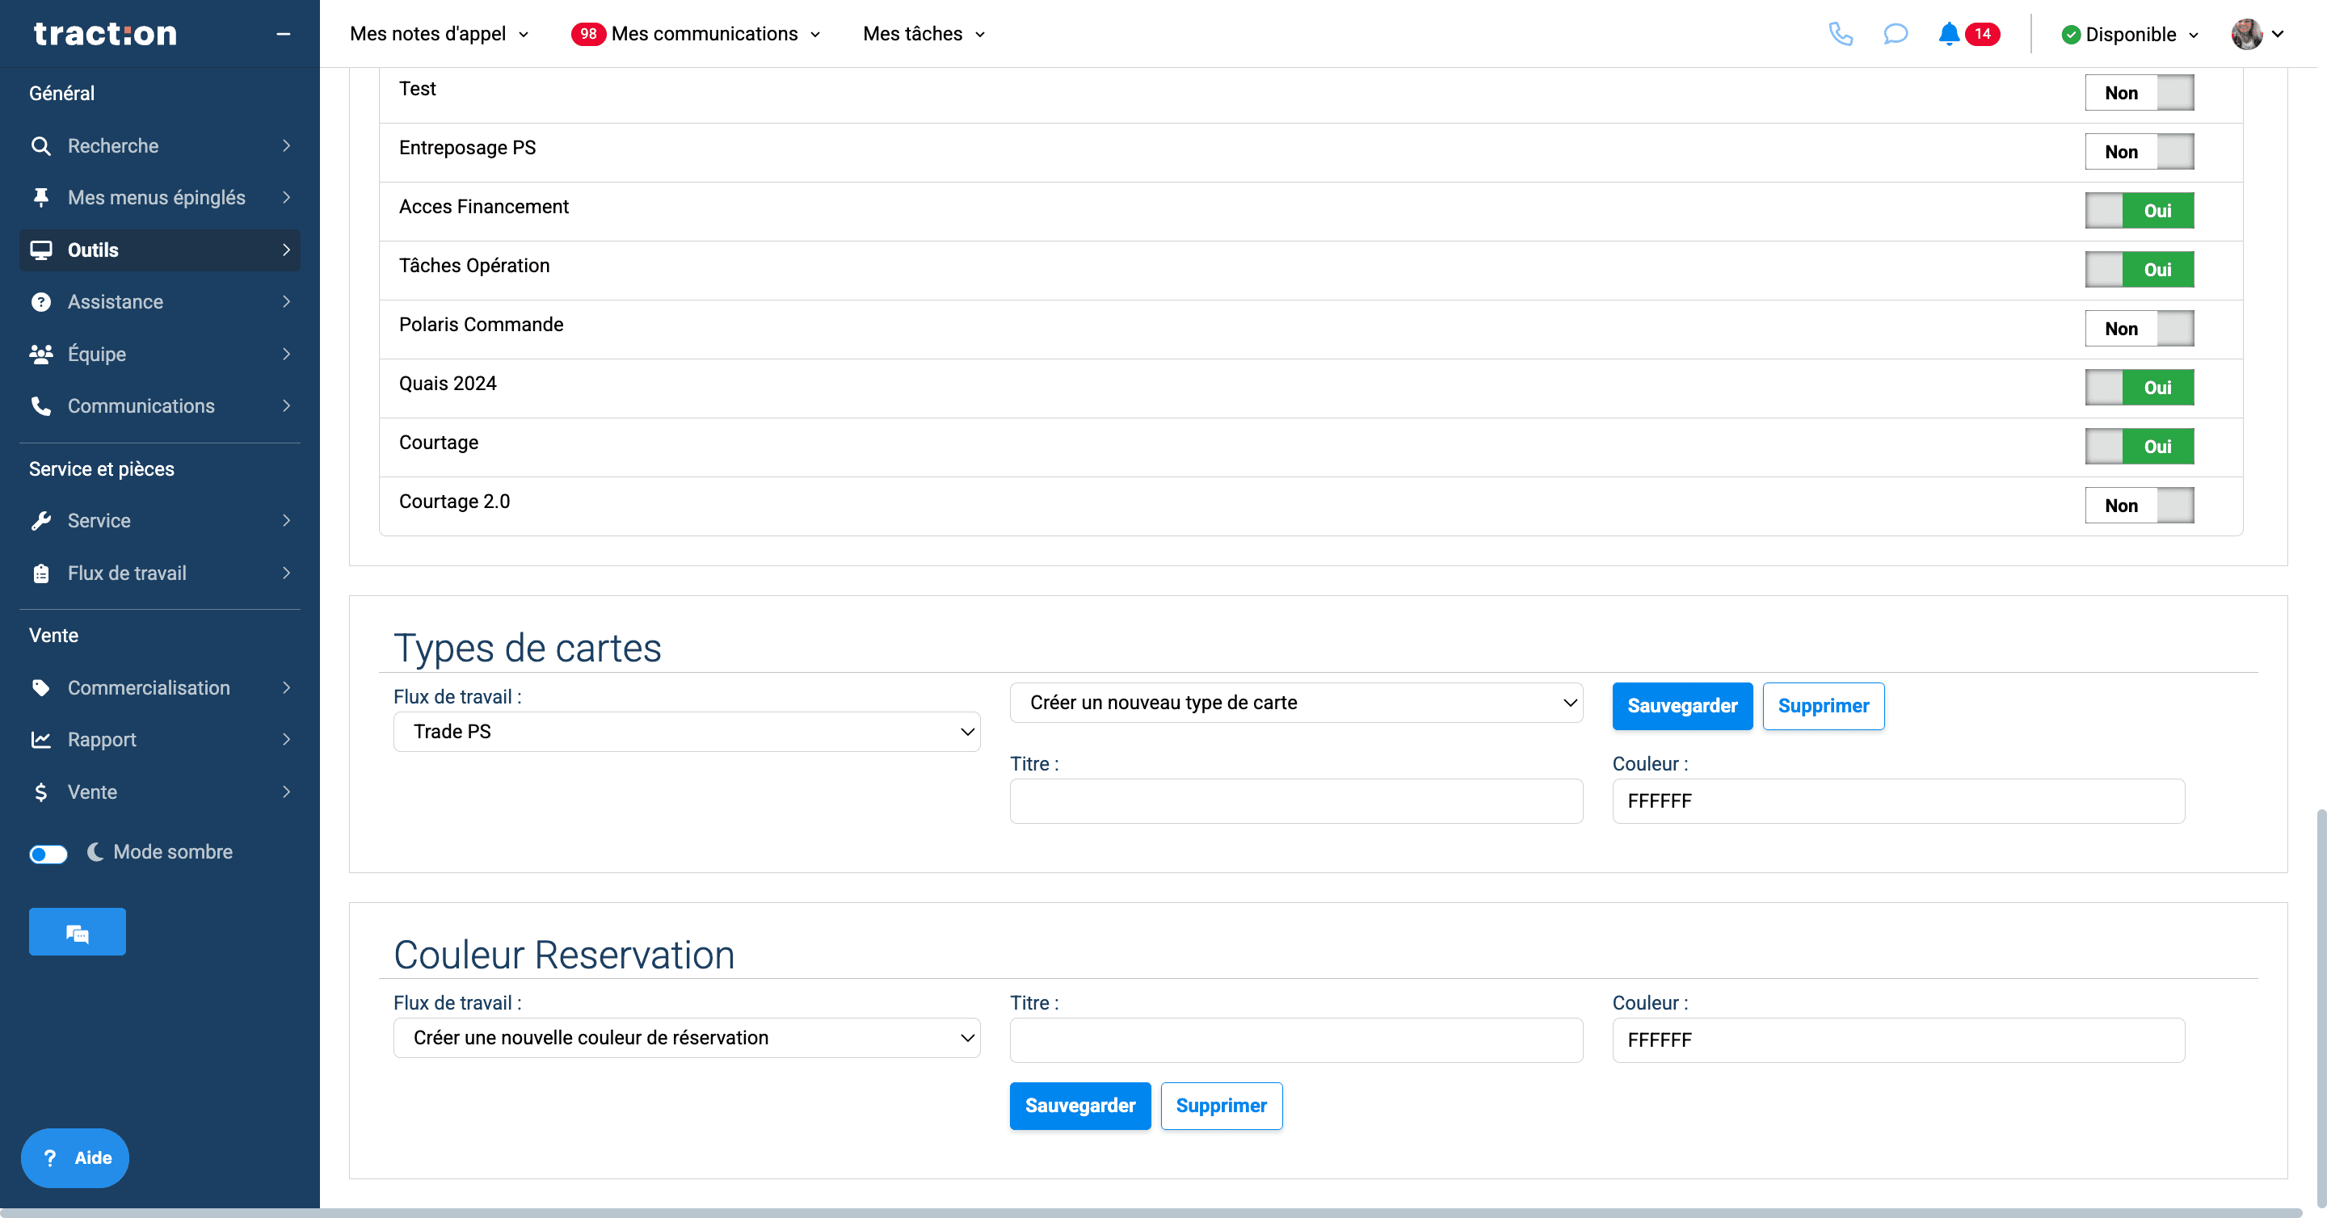
Task: Collapse the sidebar with the minus icon
Action: click(283, 34)
